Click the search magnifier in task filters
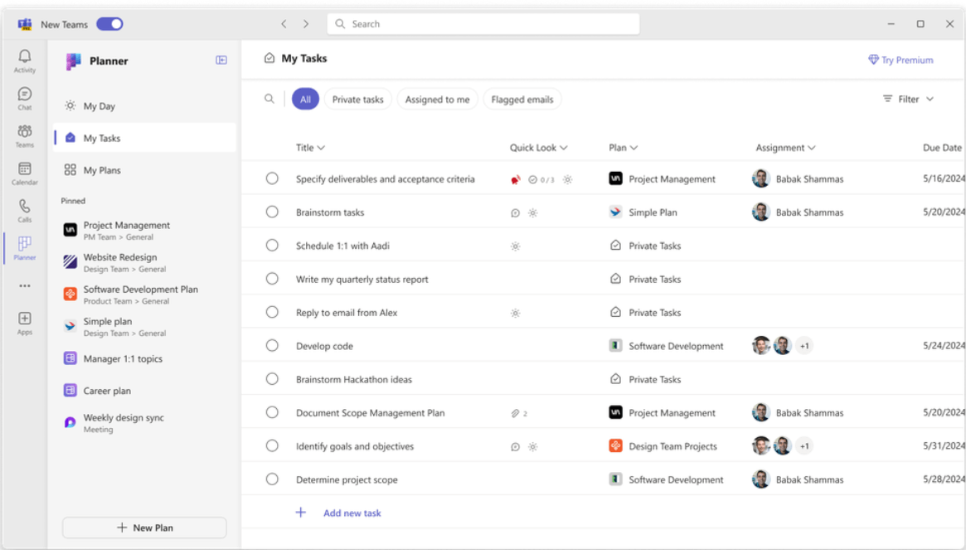Screen dimensions: 966x550 pos(269,99)
